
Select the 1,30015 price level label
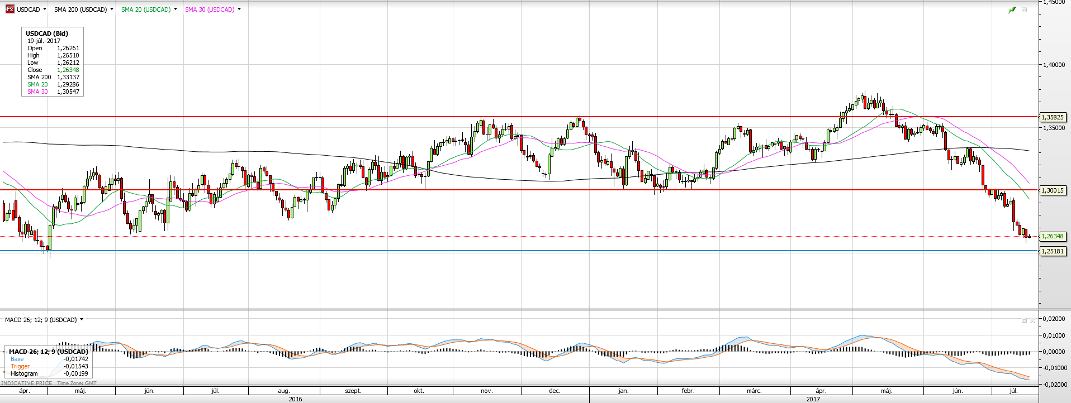point(1053,190)
